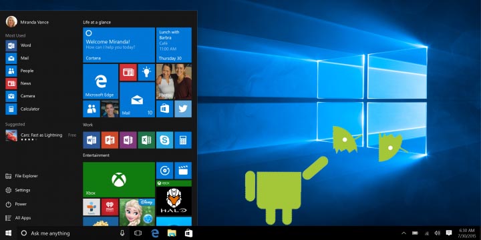Open Miranda Vance account menu
The width and height of the screenshot is (481, 240).
coord(27,22)
